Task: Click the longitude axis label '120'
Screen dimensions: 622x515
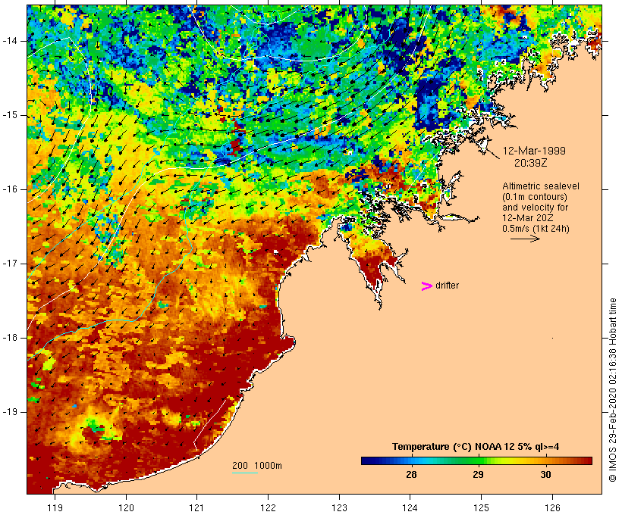Action: tap(126, 507)
